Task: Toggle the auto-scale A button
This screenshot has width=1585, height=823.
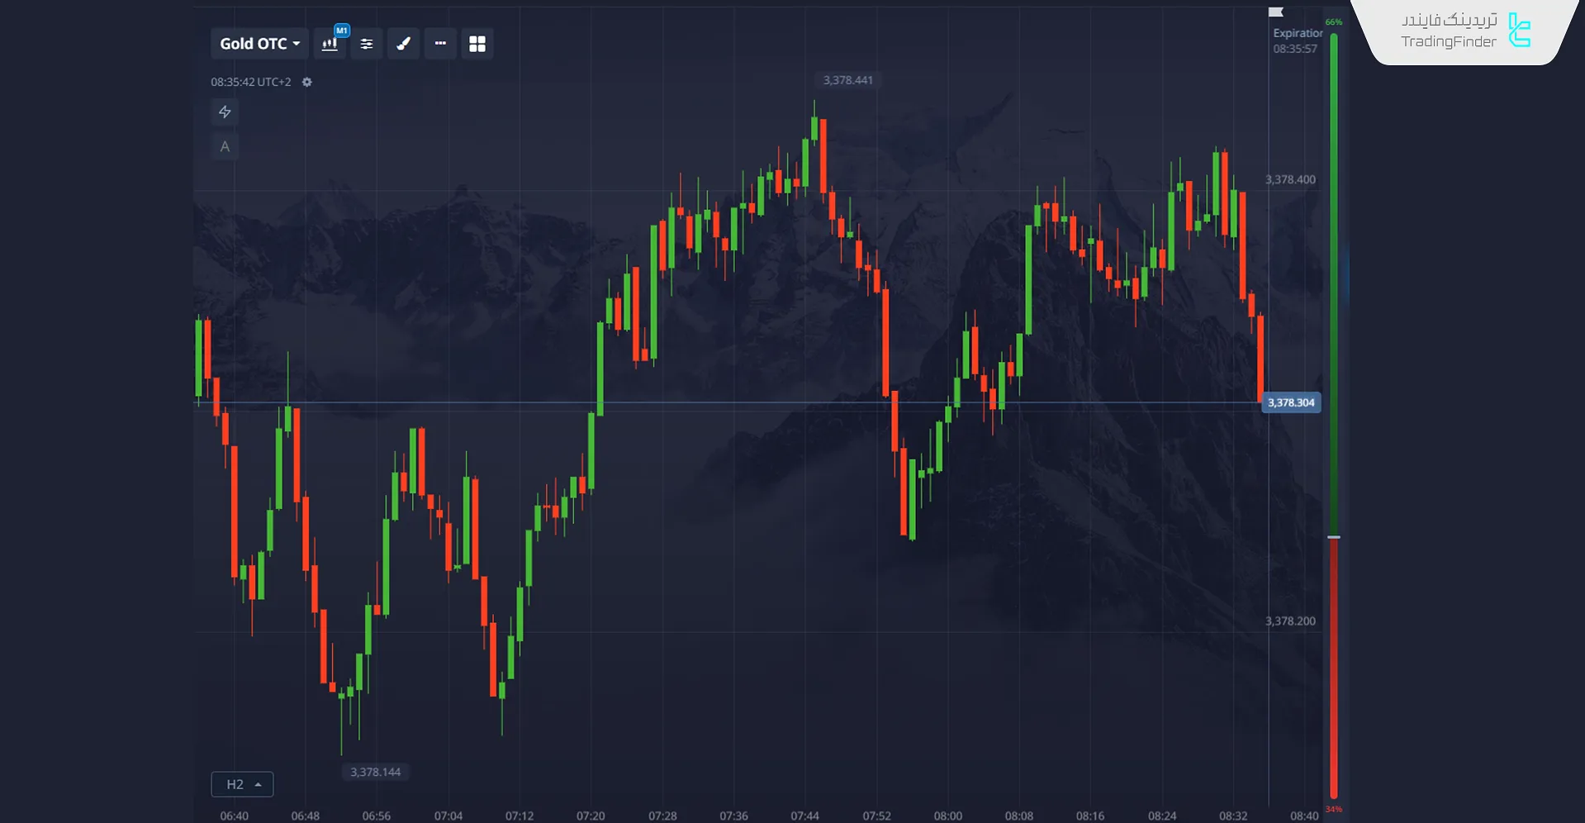Action: pos(225,146)
